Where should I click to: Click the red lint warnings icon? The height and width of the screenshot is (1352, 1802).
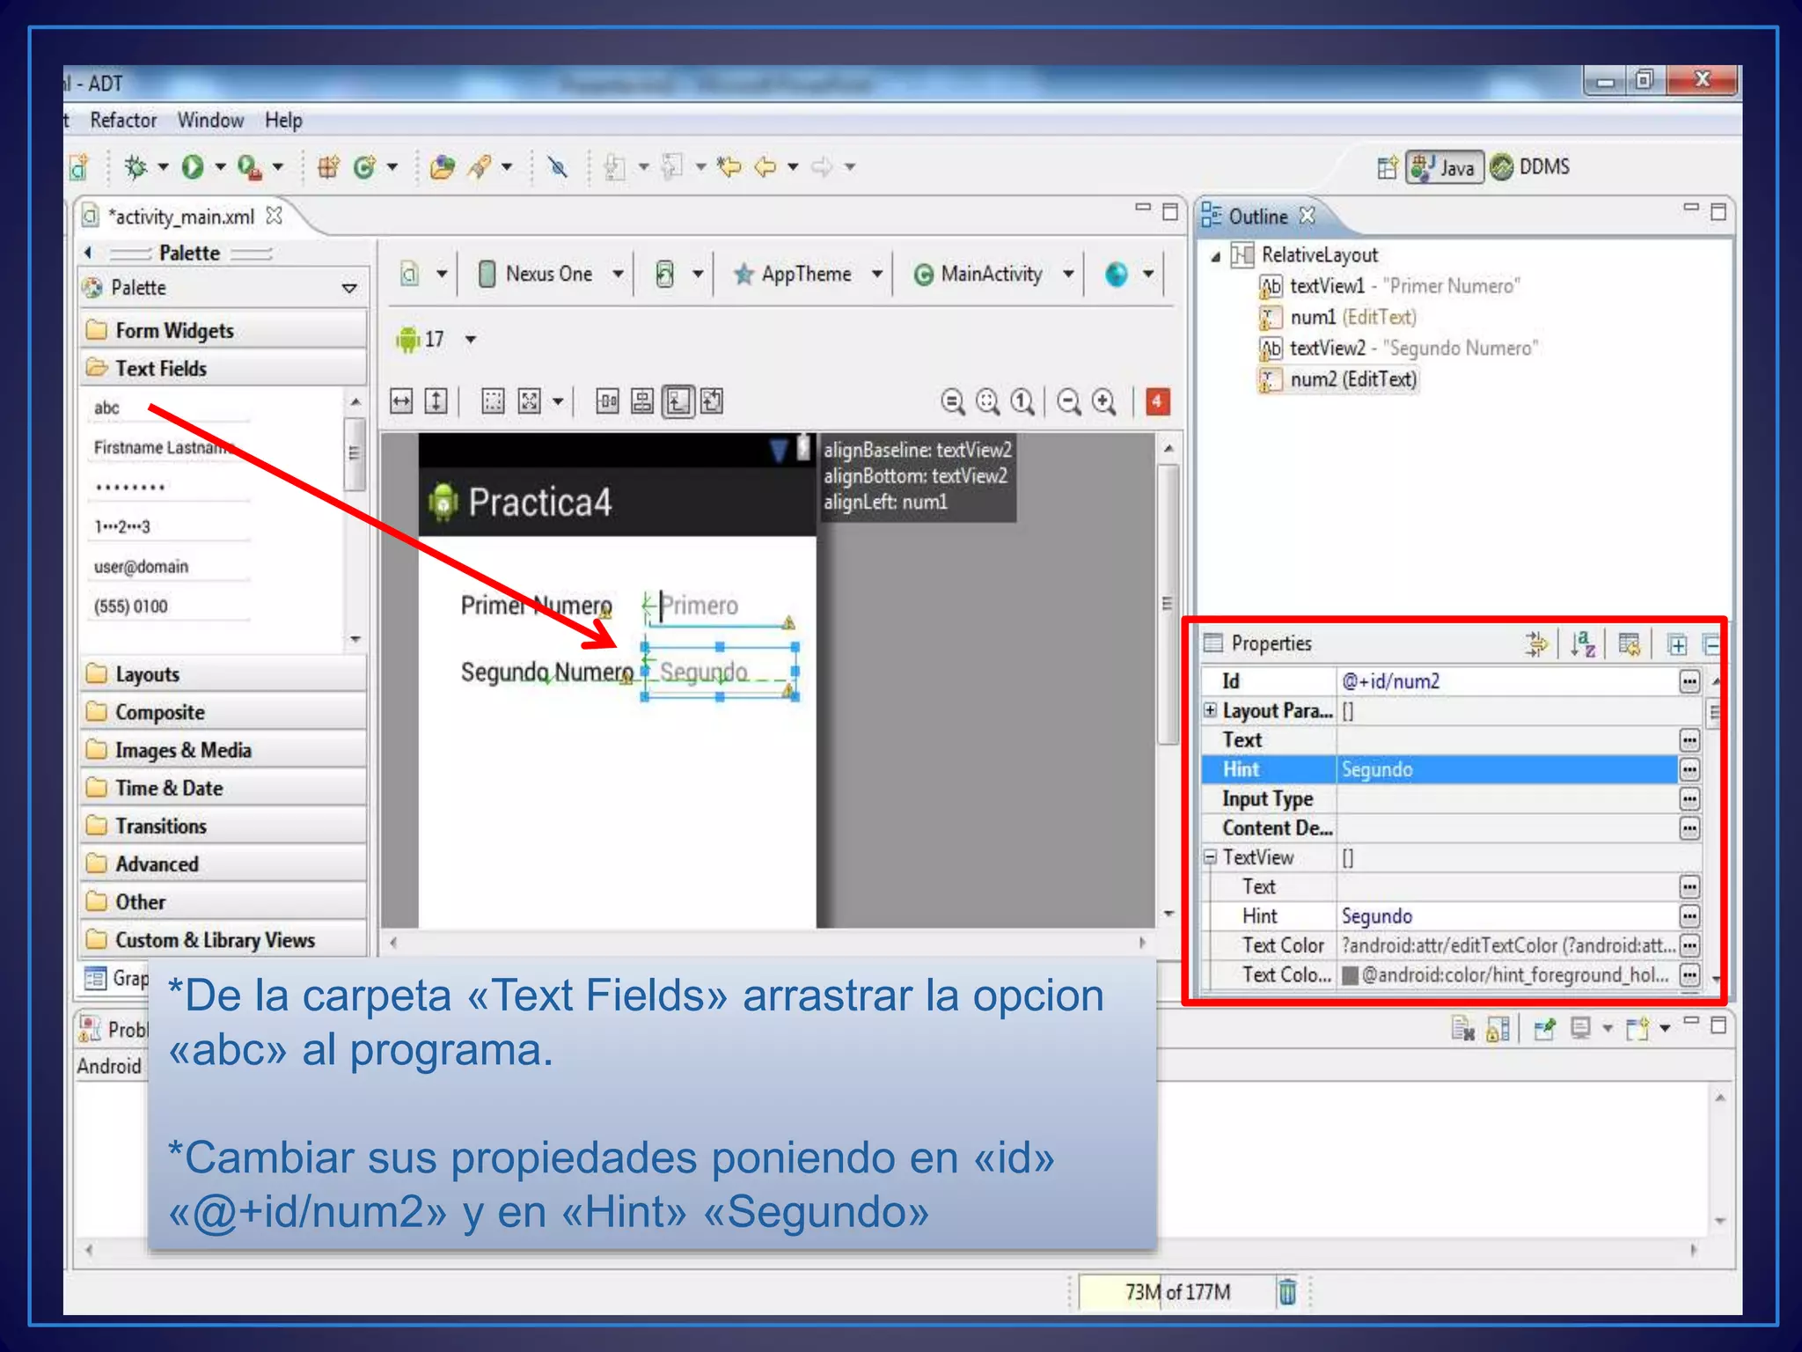[1157, 402]
